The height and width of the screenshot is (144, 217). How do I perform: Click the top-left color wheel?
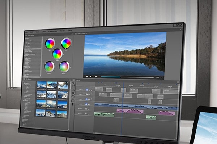(50, 44)
